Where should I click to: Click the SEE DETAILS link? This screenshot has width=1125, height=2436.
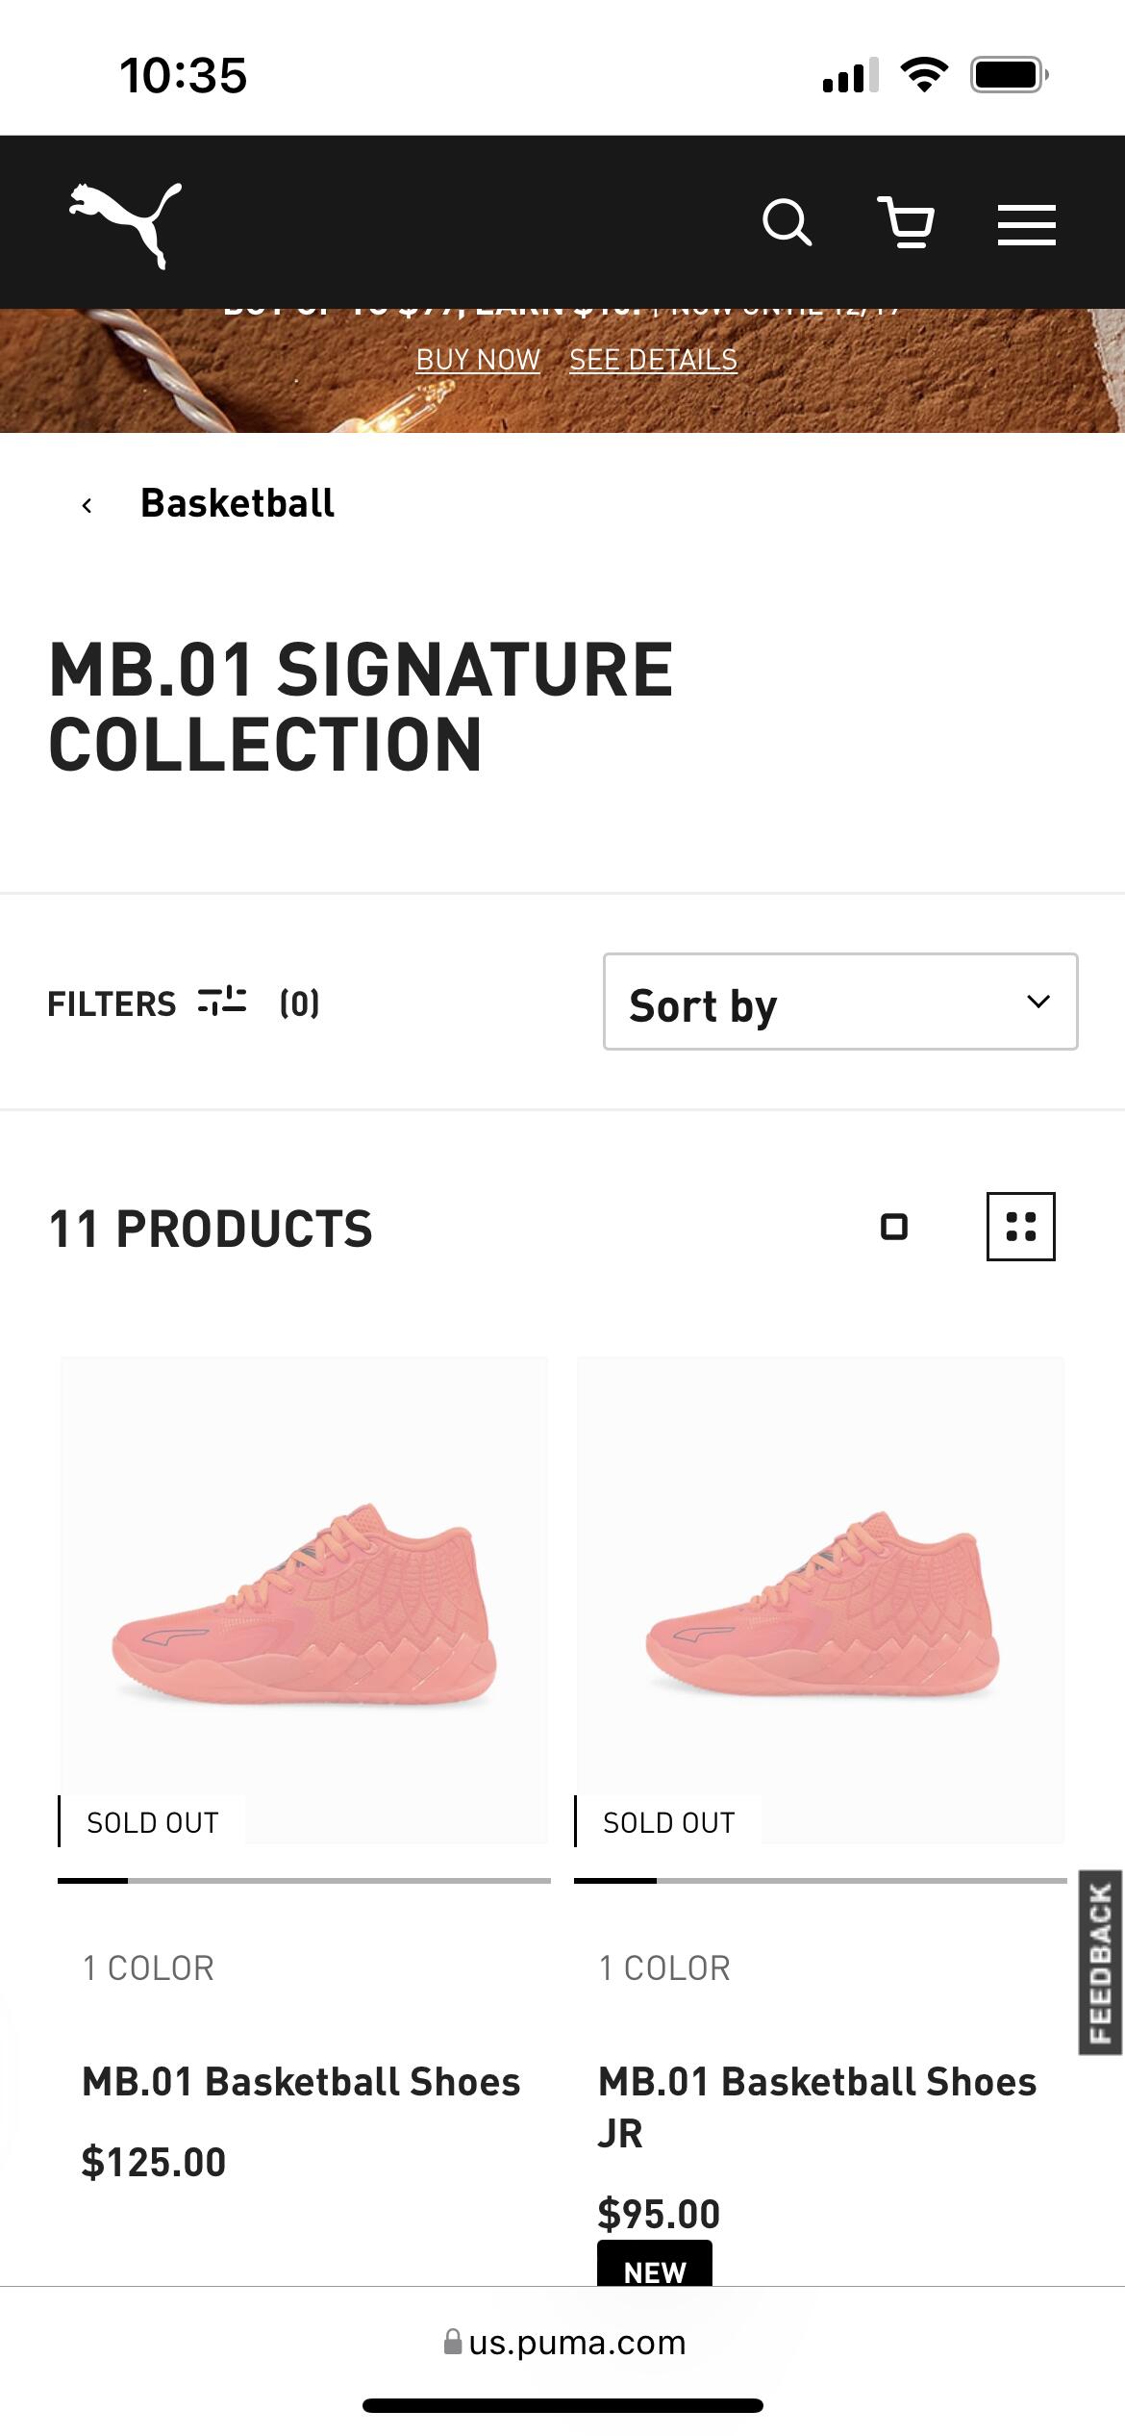click(x=653, y=360)
